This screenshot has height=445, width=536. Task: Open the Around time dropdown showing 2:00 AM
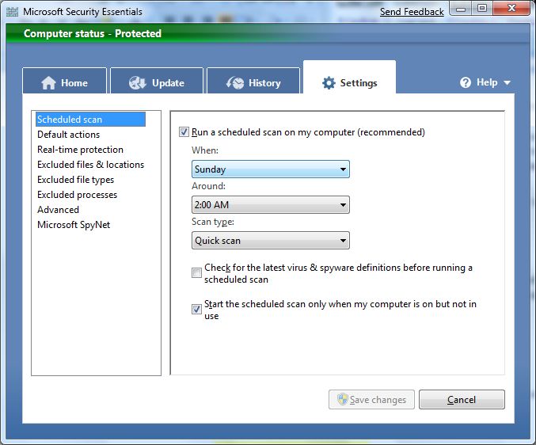tap(271, 205)
